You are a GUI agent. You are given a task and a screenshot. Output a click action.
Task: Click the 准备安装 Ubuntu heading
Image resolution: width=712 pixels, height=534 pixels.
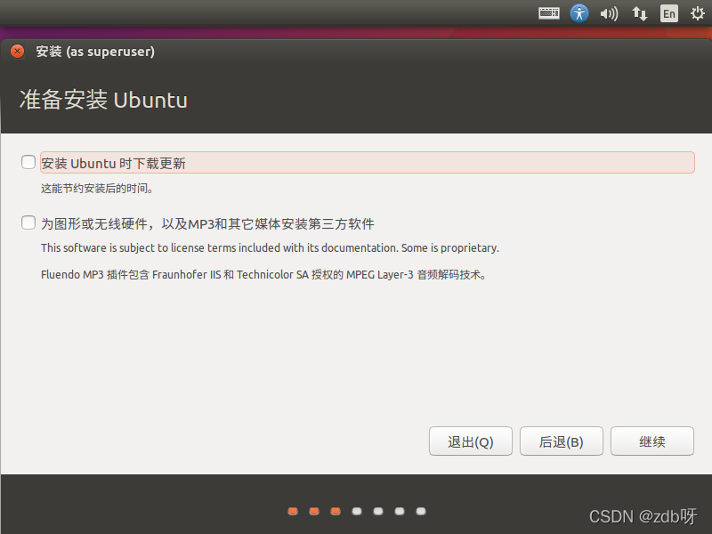(103, 100)
